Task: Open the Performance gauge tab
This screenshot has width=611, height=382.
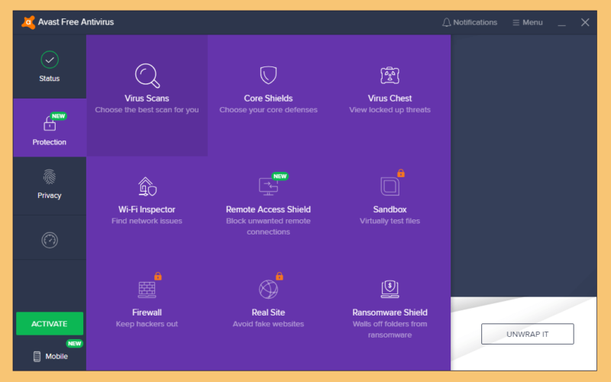Action: coord(50,240)
